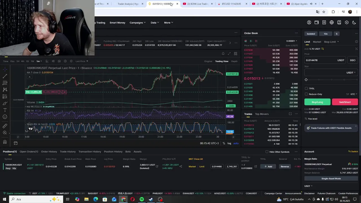Activate the zoom in tool
This screenshot has width=361, height=203.
5,133
